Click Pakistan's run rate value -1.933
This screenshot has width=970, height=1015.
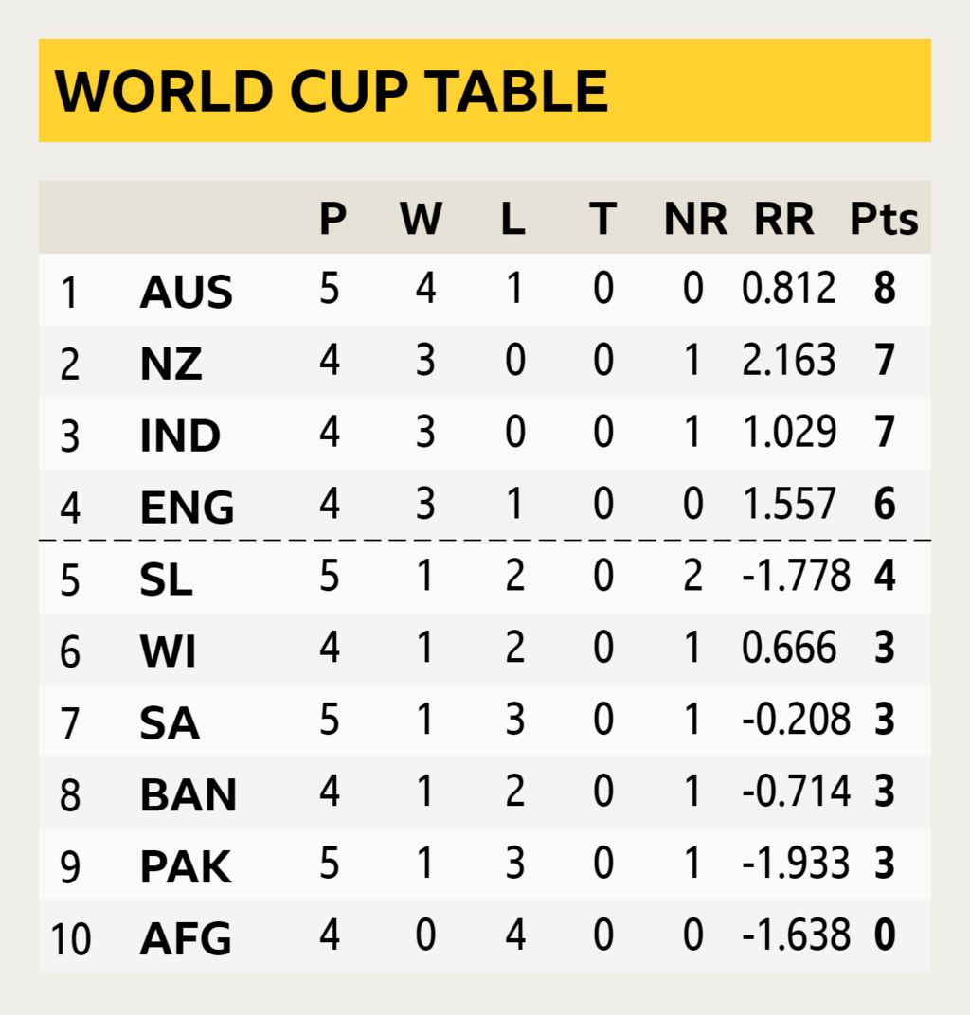click(x=796, y=865)
